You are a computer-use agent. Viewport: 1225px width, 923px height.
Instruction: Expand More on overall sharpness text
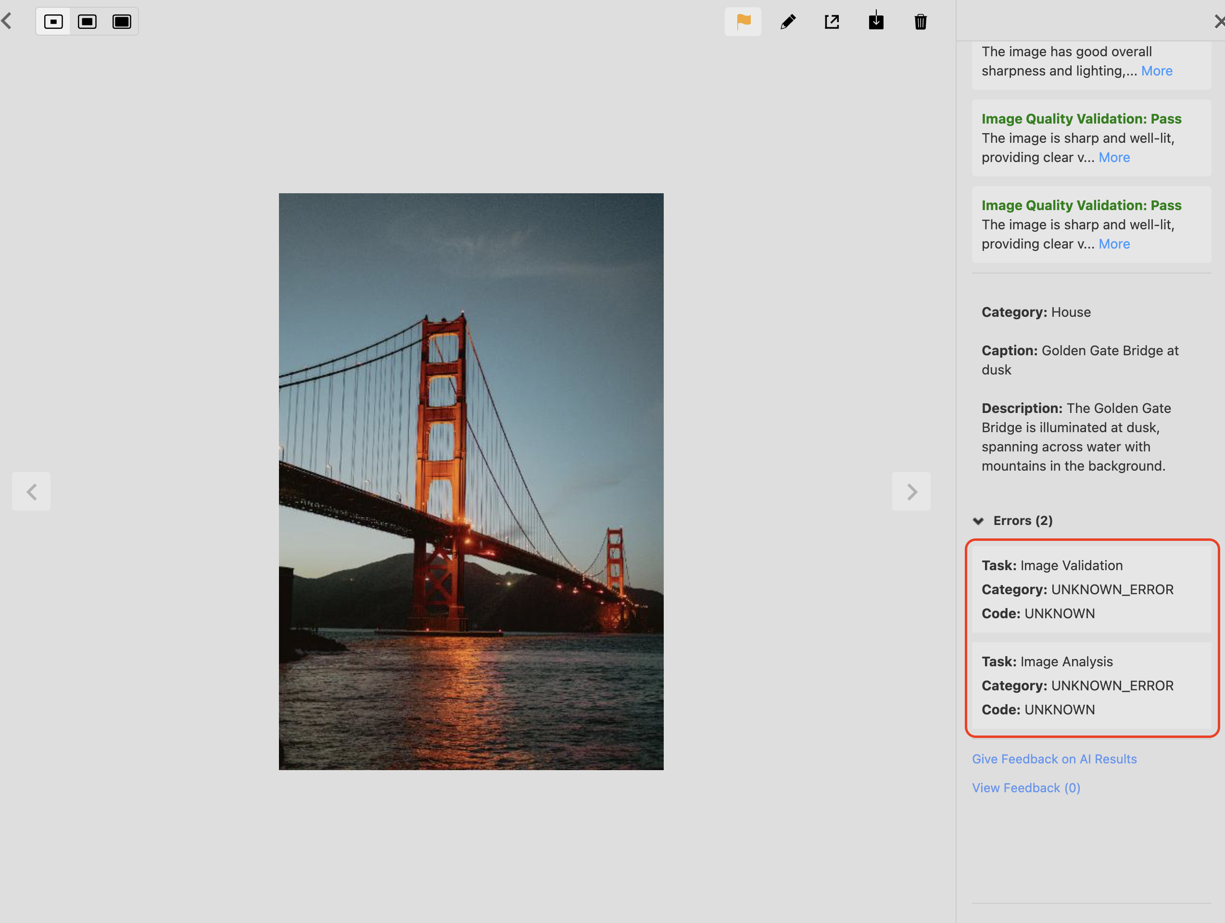[1156, 71]
